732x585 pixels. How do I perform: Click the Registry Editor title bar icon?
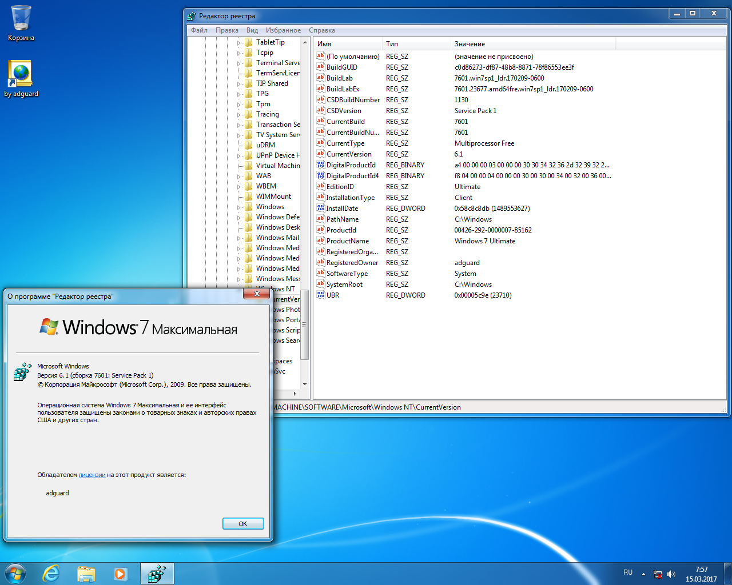192,16
